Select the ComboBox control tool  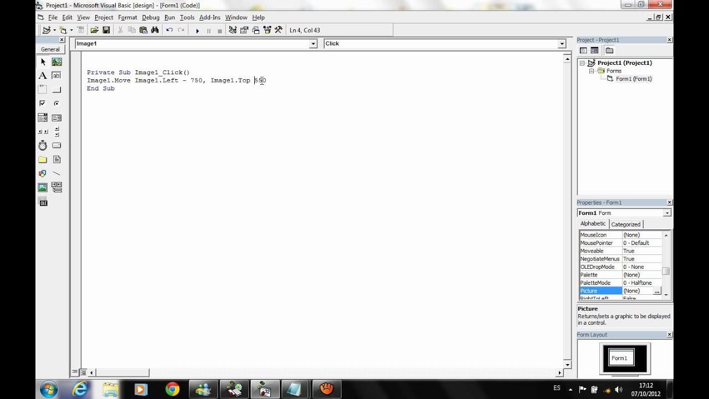click(43, 117)
